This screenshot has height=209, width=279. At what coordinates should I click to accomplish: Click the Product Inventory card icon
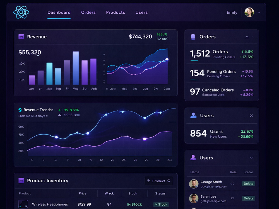click(x=21, y=181)
